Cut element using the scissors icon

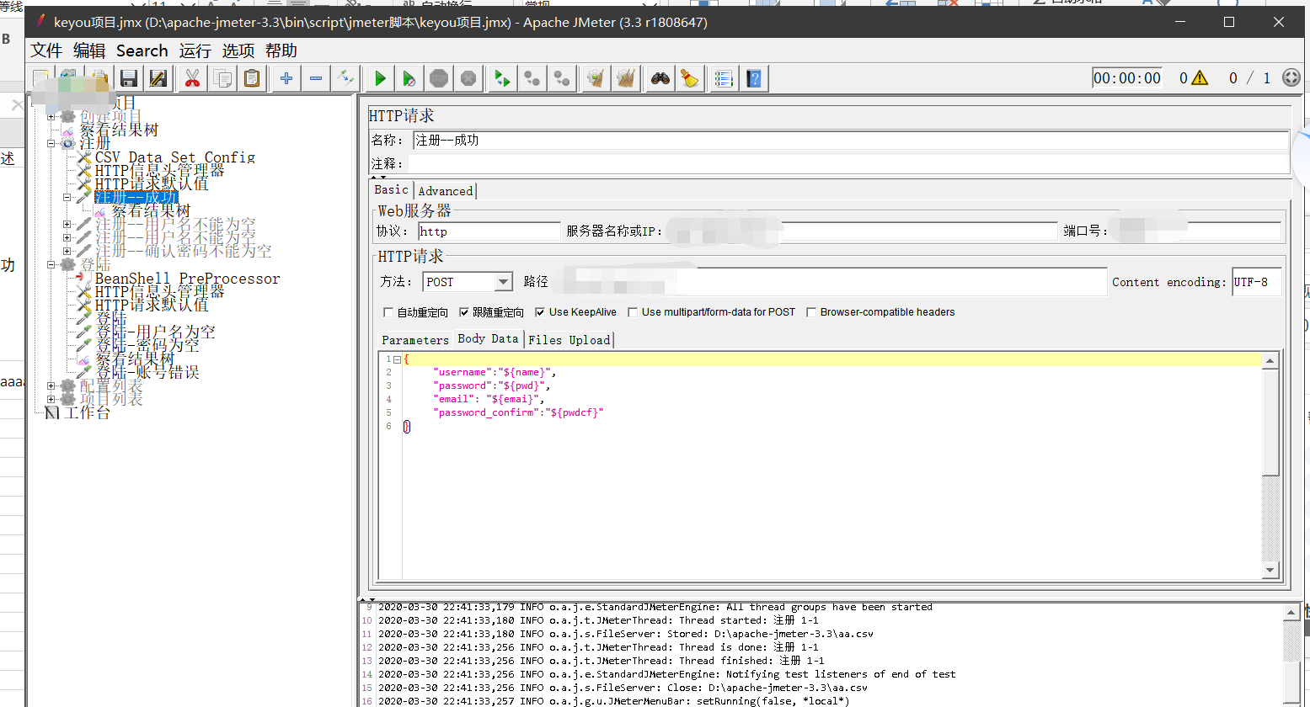(191, 77)
